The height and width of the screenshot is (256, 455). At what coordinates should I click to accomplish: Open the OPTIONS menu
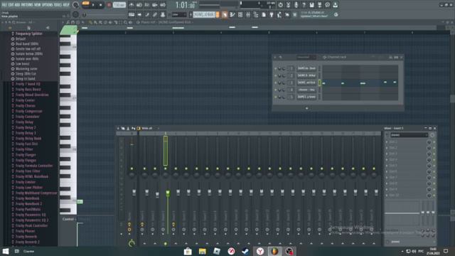tap(47, 5)
